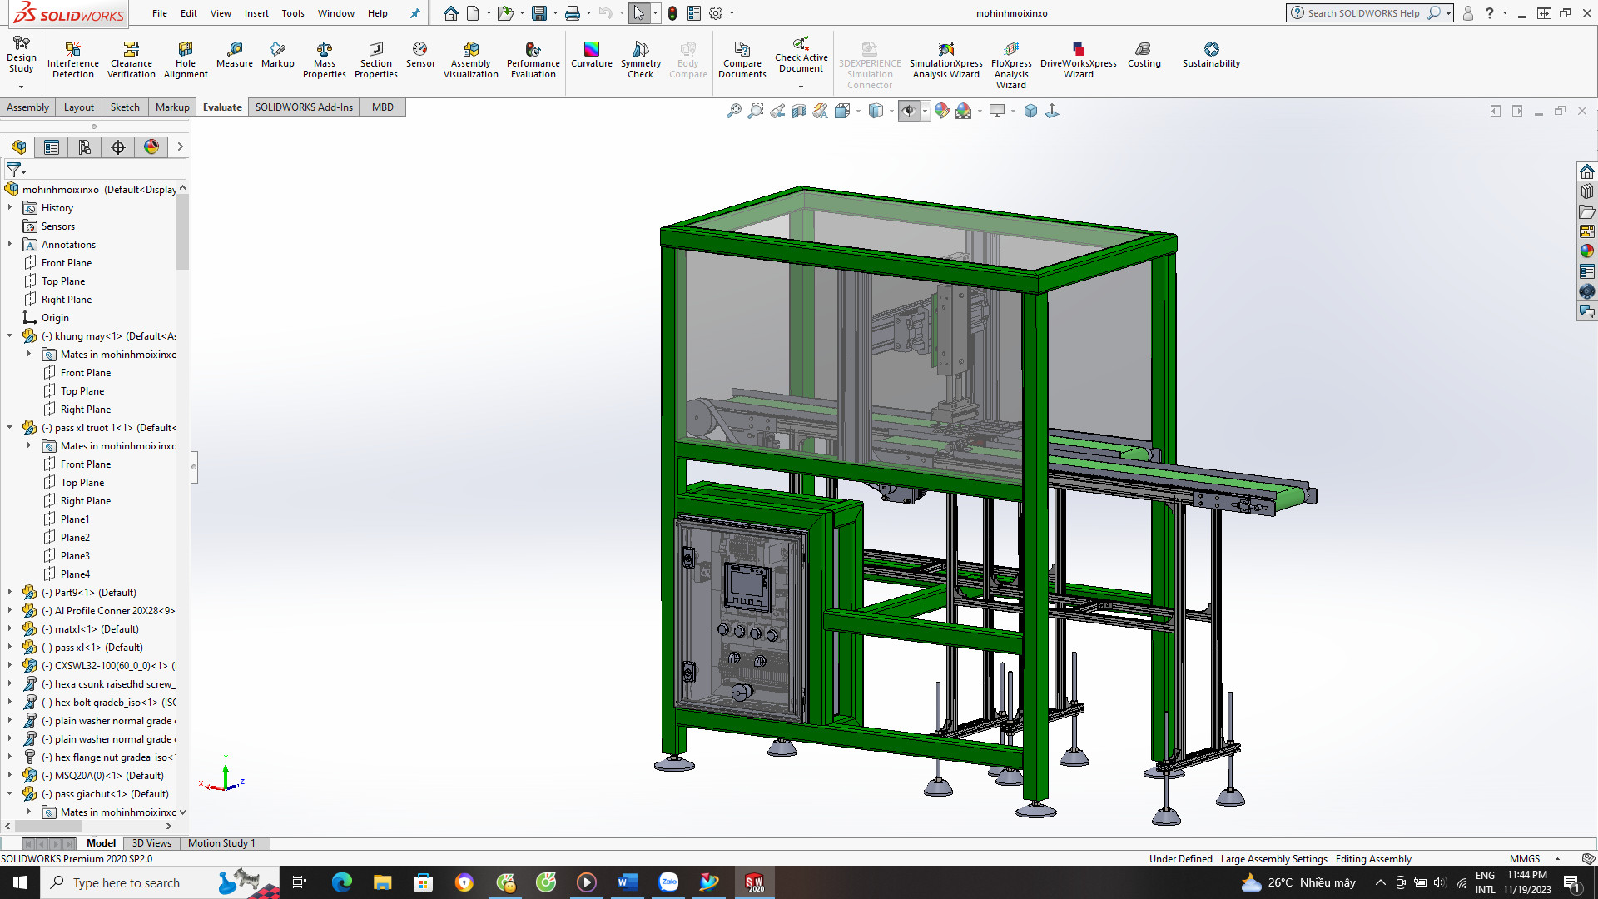Toggle visibility of Top Plane
The image size is (1598, 899).
(x=62, y=280)
